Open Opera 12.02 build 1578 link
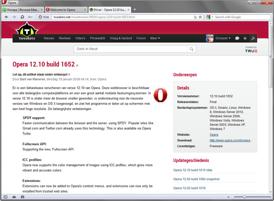Image resolution: width=274 pixels, height=201 pixels. point(189,188)
